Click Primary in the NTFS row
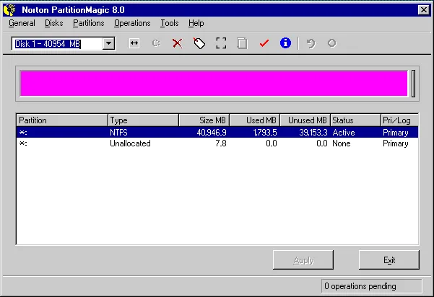The width and height of the screenshot is (434, 297). 396,133
